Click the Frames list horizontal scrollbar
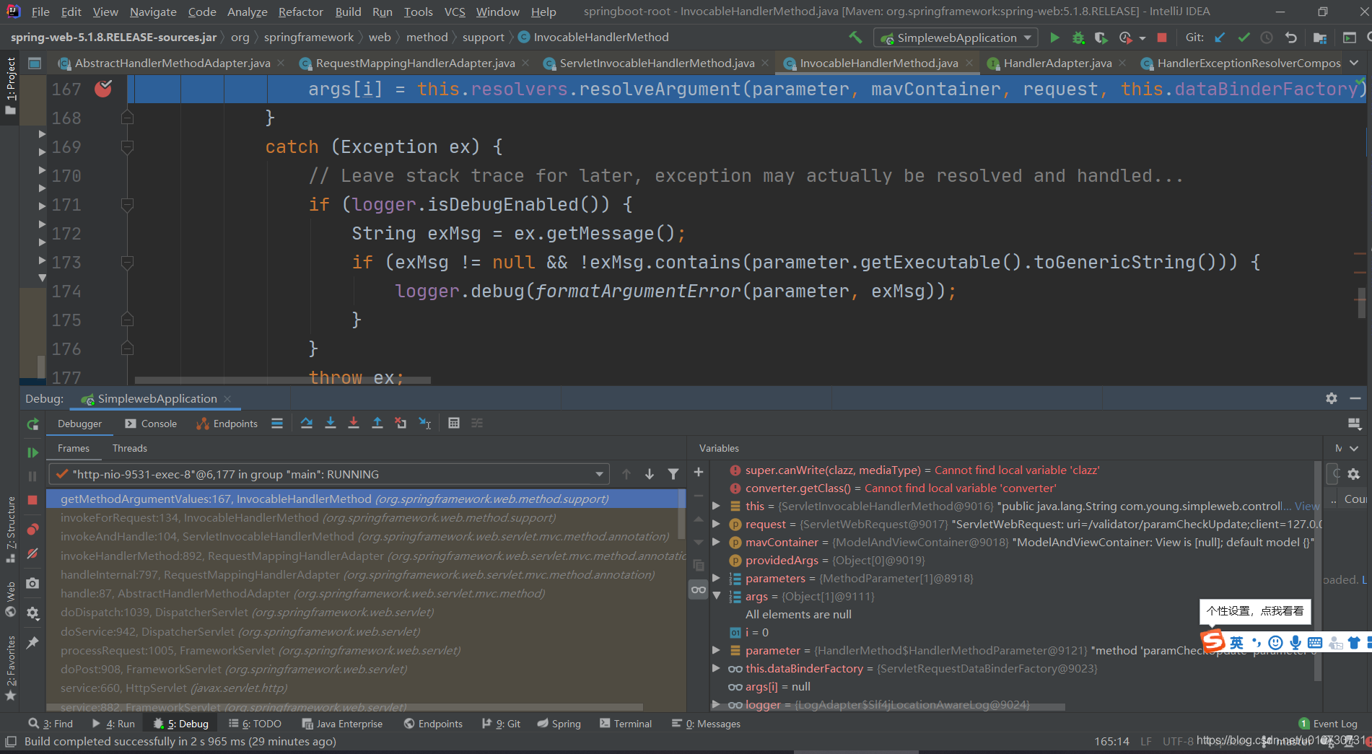This screenshot has height=754, width=1372. 345,707
